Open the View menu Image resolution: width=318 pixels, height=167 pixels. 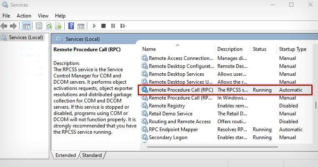point(43,16)
